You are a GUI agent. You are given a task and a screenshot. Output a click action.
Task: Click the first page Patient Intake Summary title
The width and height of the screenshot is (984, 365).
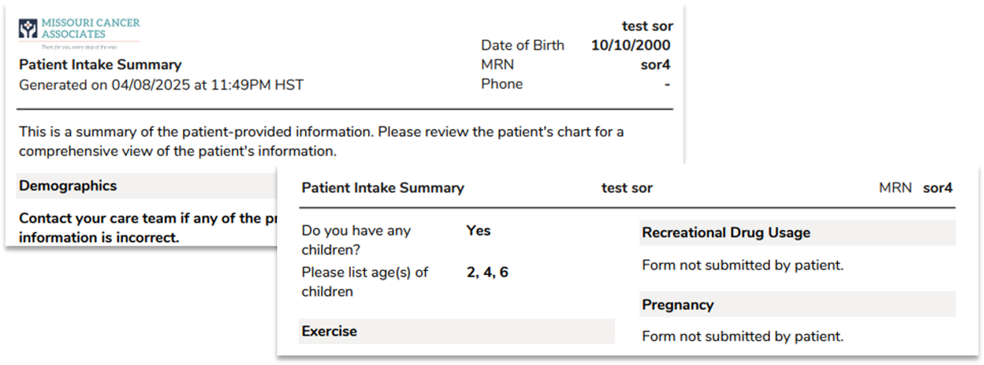pos(100,65)
